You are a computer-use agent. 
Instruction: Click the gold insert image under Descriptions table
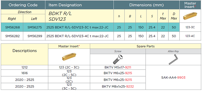(69, 56)
